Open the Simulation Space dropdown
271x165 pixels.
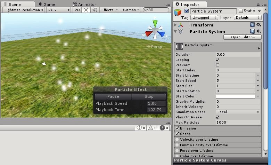pos(238,112)
